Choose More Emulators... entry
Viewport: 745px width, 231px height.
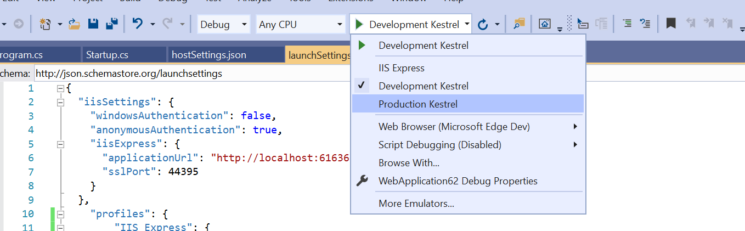[x=467, y=204]
